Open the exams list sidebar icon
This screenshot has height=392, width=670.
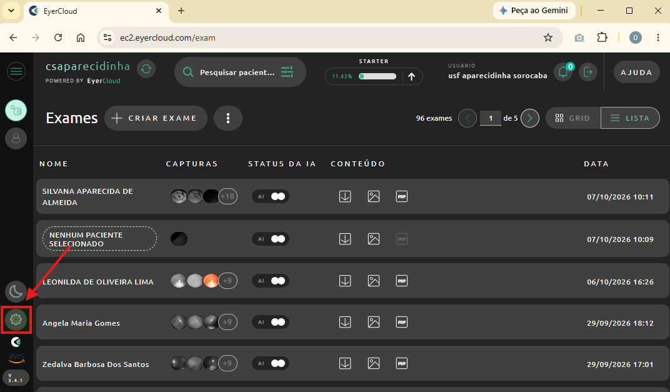16,111
